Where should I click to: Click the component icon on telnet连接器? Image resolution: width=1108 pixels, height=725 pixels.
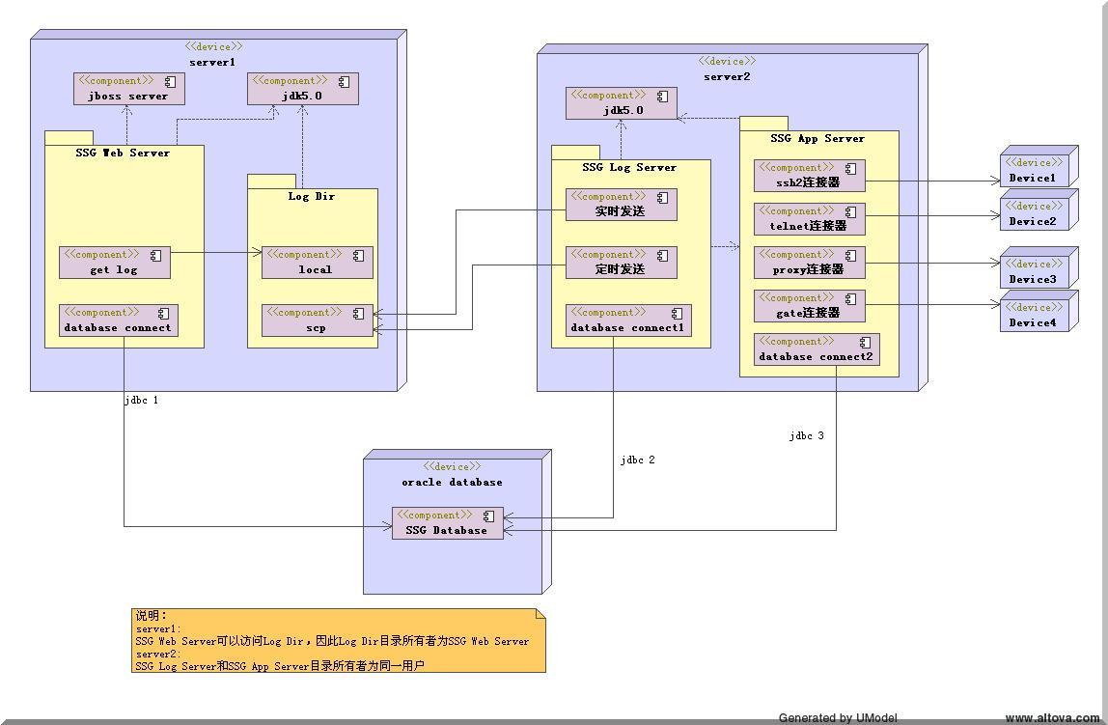851,211
